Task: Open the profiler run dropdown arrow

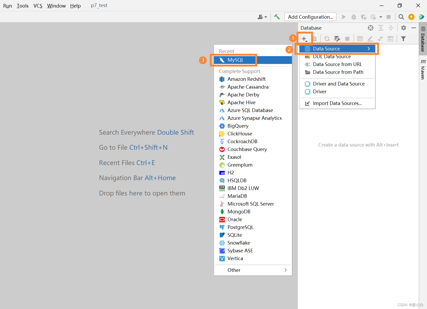Action: click(381, 17)
